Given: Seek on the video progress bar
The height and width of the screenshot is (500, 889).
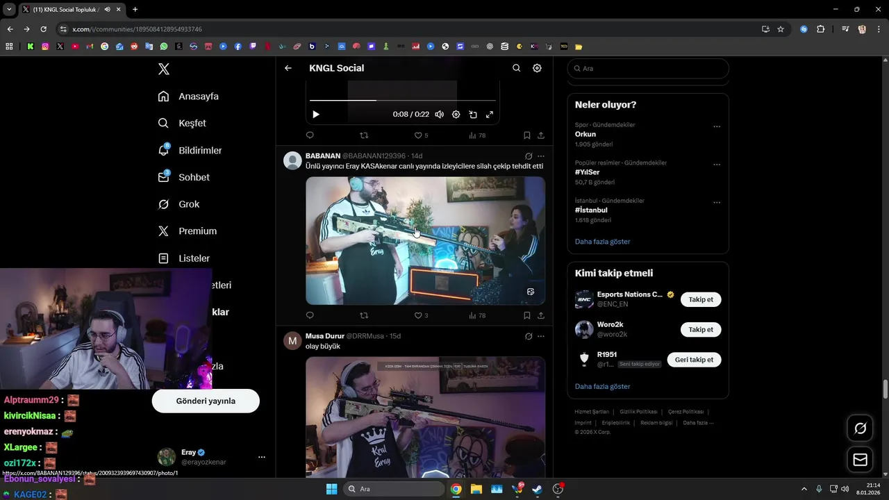Looking at the screenshot, I should pos(403,101).
